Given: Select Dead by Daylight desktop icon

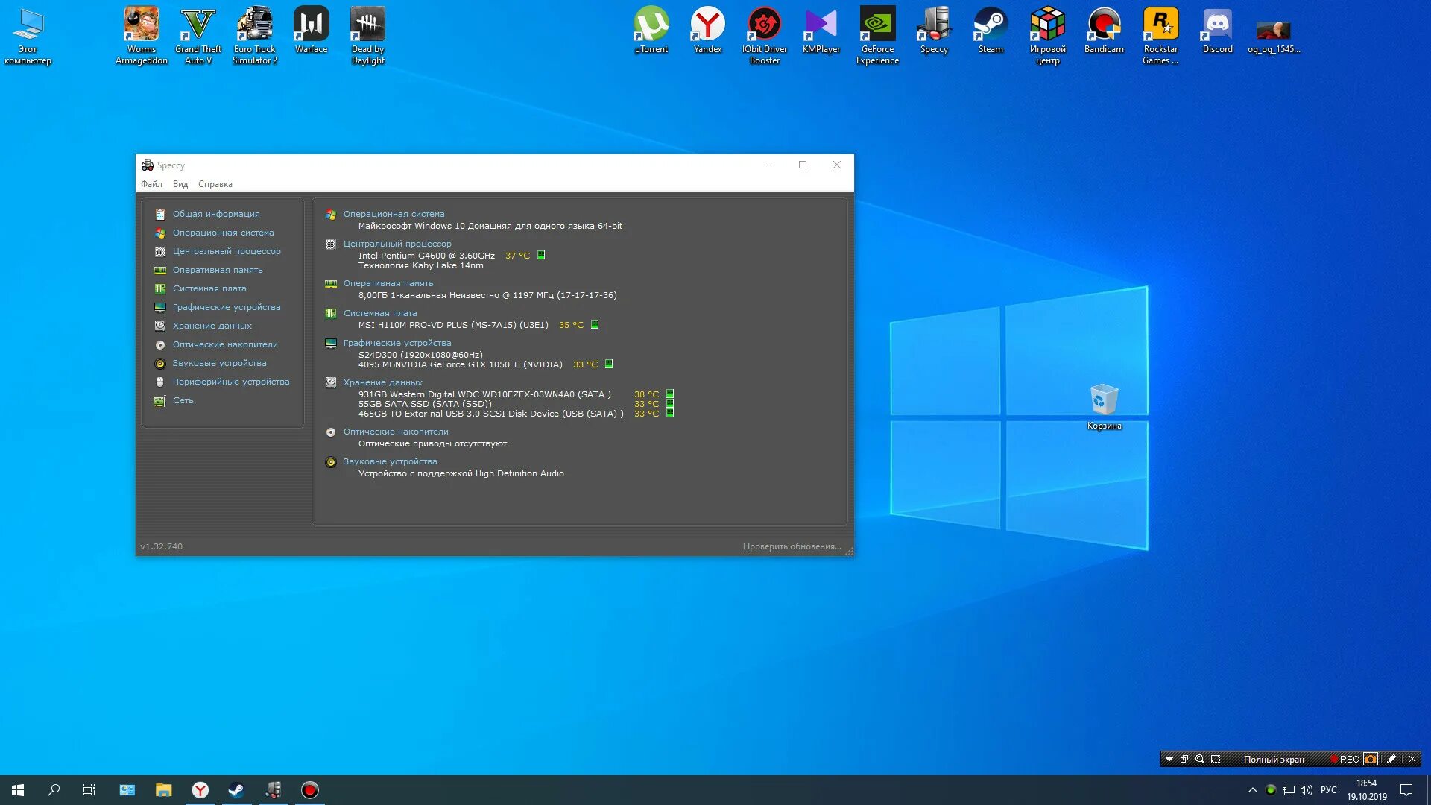Looking at the screenshot, I should (368, 35).
